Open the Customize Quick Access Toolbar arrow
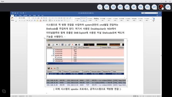172x97 pixels. [26, 13]
